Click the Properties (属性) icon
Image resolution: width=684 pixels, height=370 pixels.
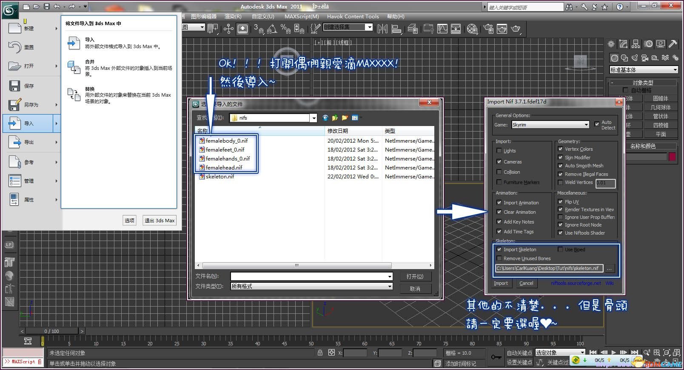click(14, 199)
